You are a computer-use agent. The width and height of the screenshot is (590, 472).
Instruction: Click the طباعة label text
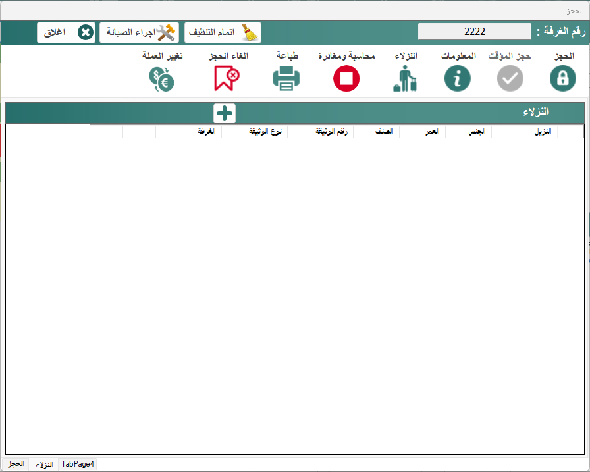coord(287,56)
